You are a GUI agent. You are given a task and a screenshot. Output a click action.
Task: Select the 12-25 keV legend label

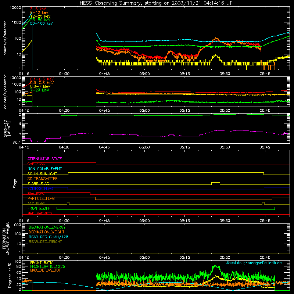tap(40, 16)
